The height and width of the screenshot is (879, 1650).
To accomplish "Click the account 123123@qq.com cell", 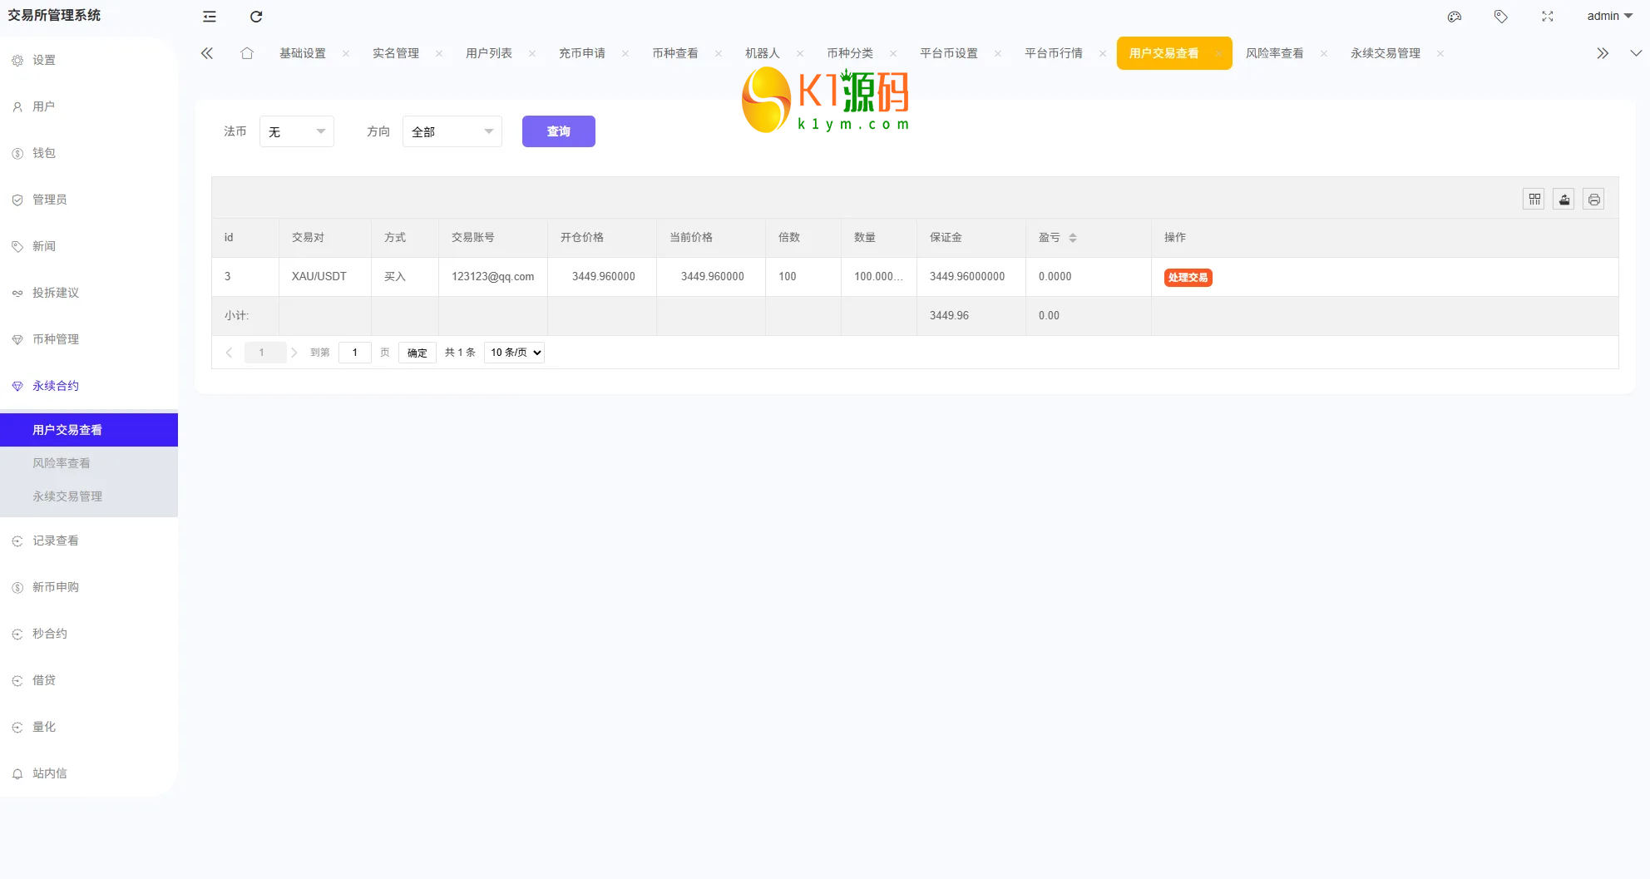I will [493, 277].
